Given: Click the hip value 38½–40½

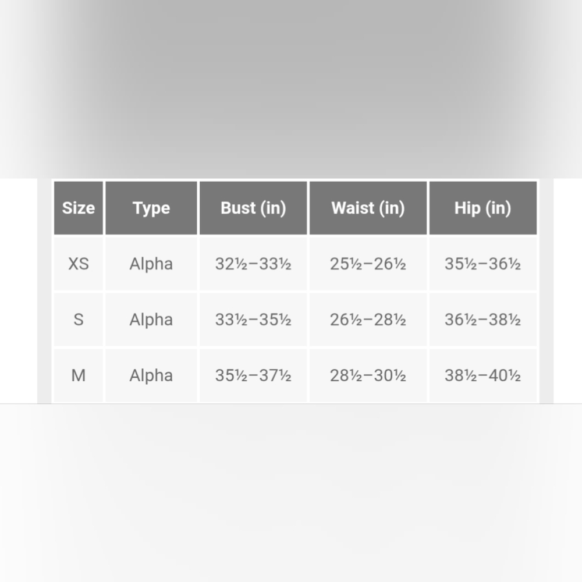Looking at the screenshot, I should [x=483, y=375].
